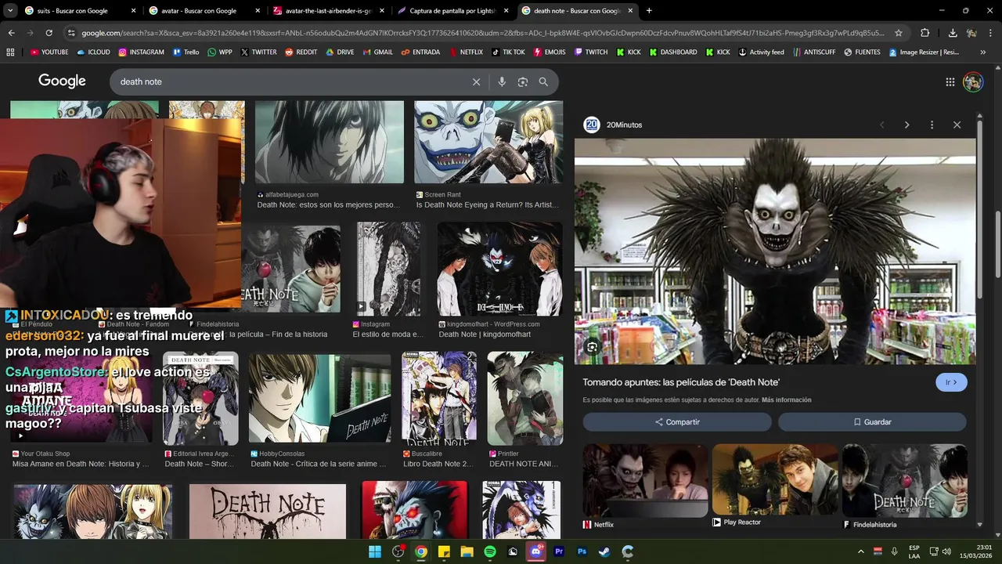Open Discord from taskbar
This screenshot has width=1002, height=564.
(x=536, y=551)
